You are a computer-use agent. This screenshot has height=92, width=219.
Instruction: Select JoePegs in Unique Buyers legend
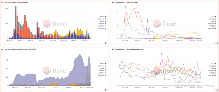(x=212, y=26)
